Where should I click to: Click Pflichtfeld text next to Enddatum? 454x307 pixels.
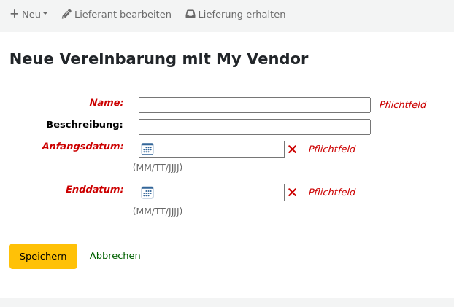[x=331, y=192]
